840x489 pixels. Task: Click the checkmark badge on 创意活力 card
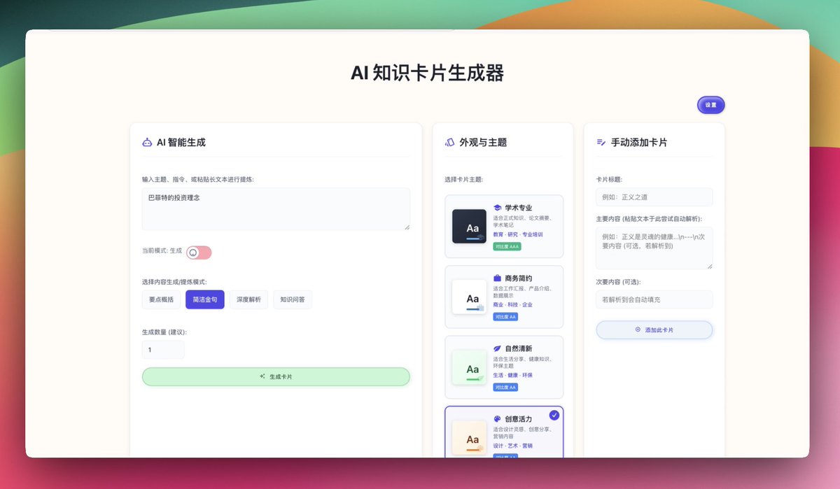pyautogui.click(x=554, y=415)
